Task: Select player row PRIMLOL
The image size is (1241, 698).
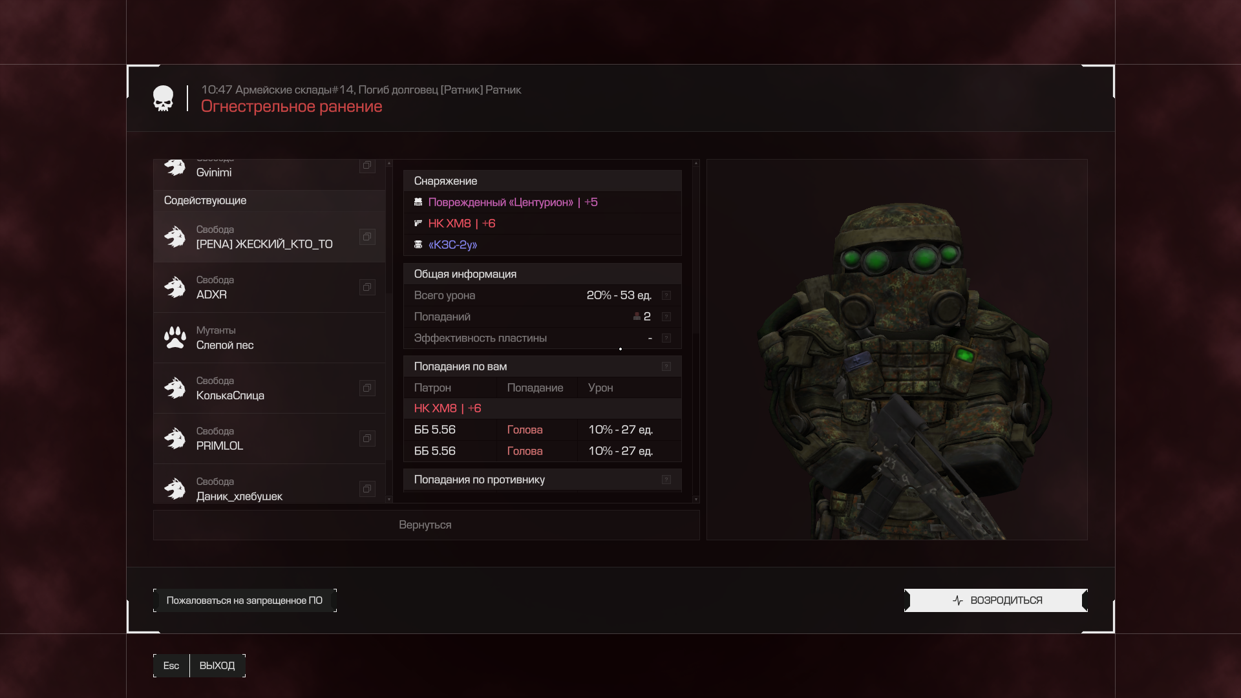Action: coord(270,438)
